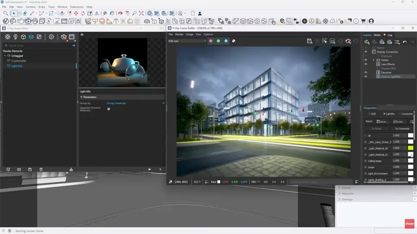The width and height of the screenshot is (417, 234).
Task: Open V-Ray render settings gear
Action: 51,37
